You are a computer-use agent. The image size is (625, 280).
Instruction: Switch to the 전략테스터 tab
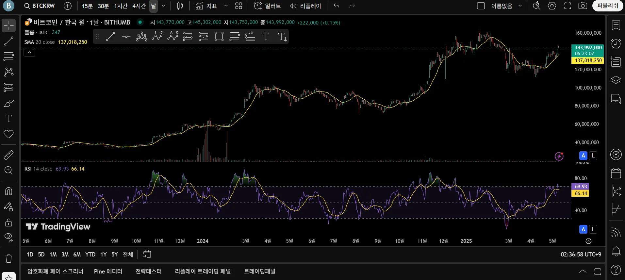point(148,272)
